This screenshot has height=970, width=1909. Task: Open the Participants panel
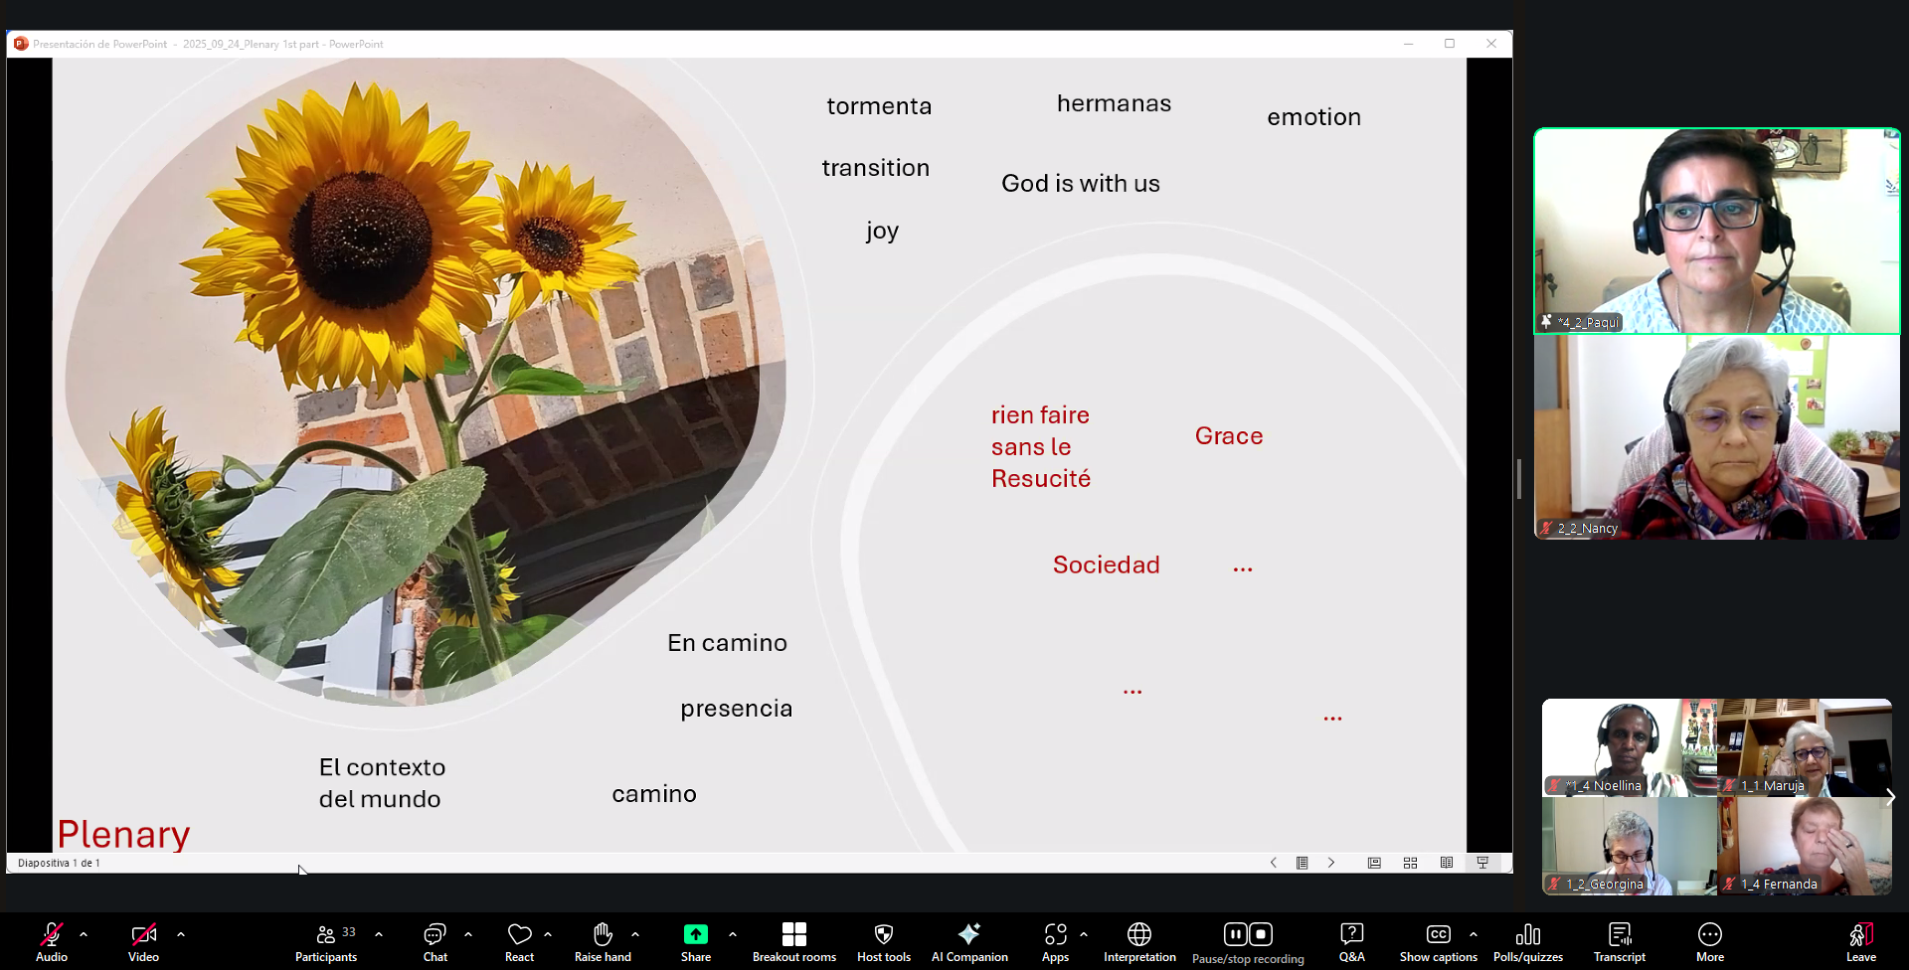[325, 941]
